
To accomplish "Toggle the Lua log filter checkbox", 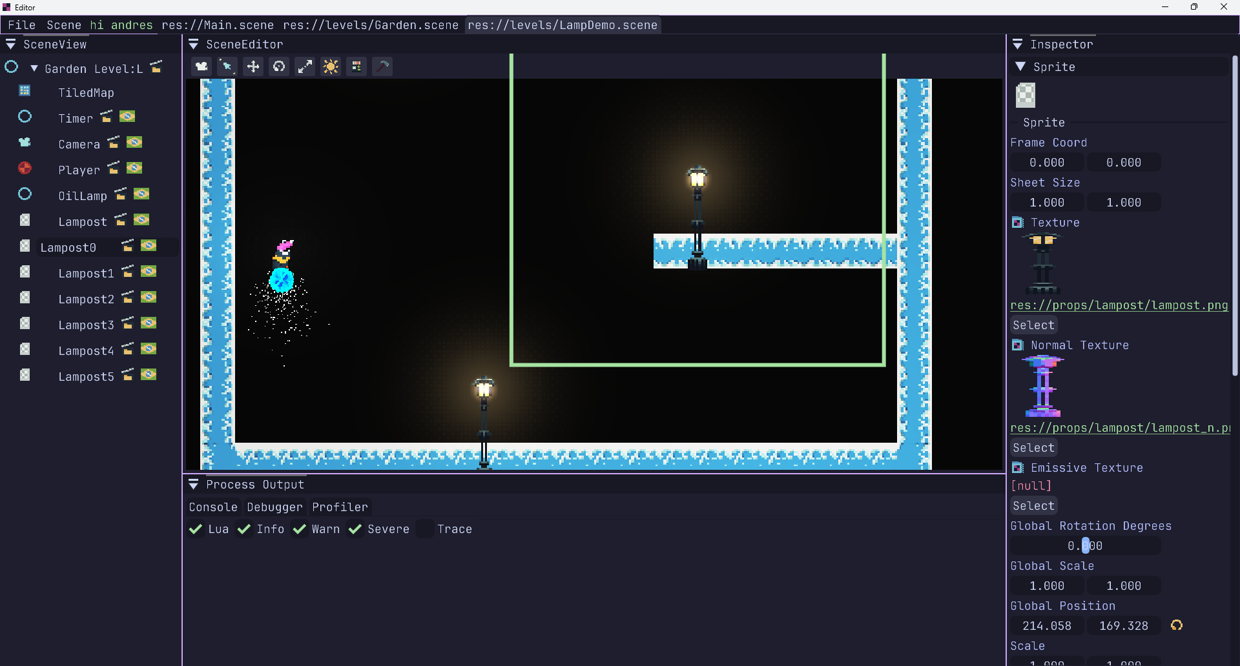I will coord(196,529).
